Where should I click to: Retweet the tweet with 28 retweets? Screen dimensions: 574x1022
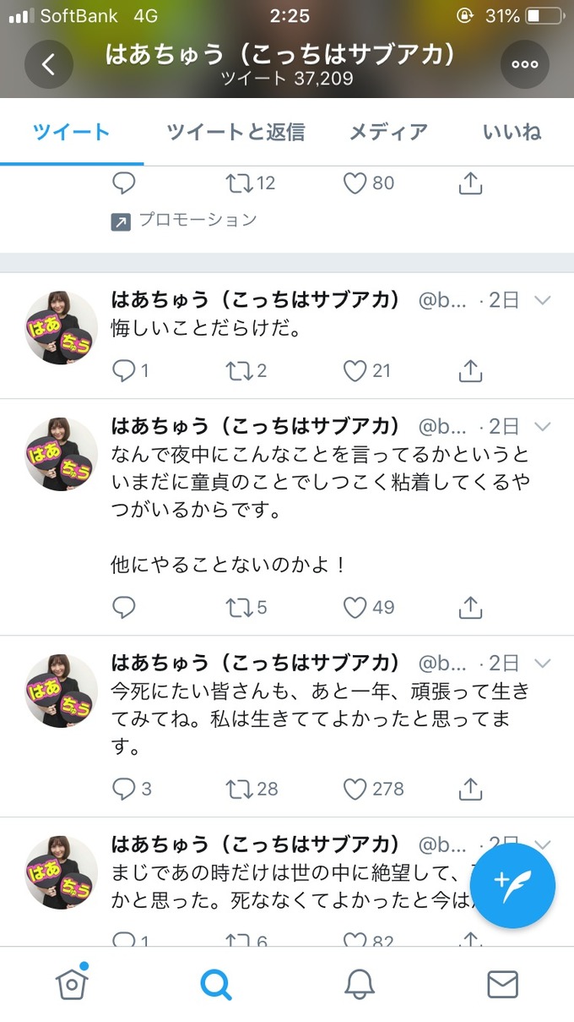point(239,789)
